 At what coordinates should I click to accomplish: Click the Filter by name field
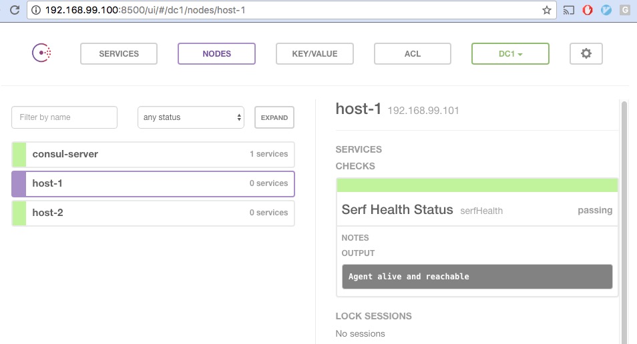pyautogui.click(x=65, y=117)
